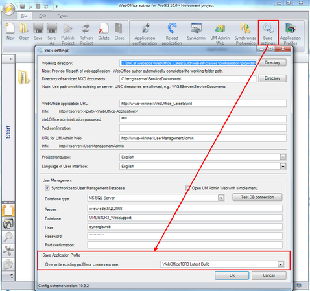Click the magnifying glass icon in sidebar

click(x=8, y=237)
